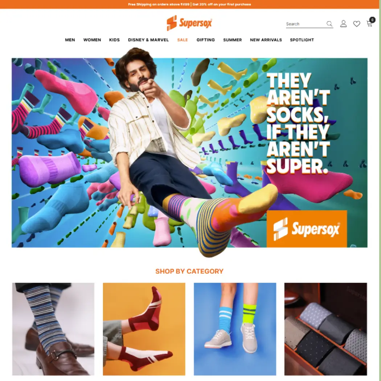
Task: Open the MEN menu
Action: [70, 40]
